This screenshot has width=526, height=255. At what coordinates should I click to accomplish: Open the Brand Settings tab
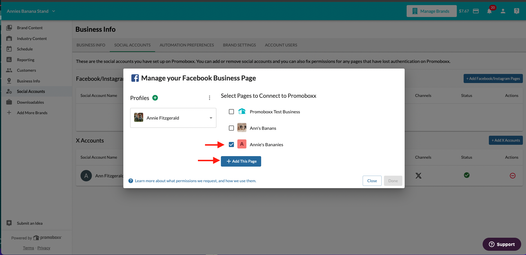click(x=239, y=45)
